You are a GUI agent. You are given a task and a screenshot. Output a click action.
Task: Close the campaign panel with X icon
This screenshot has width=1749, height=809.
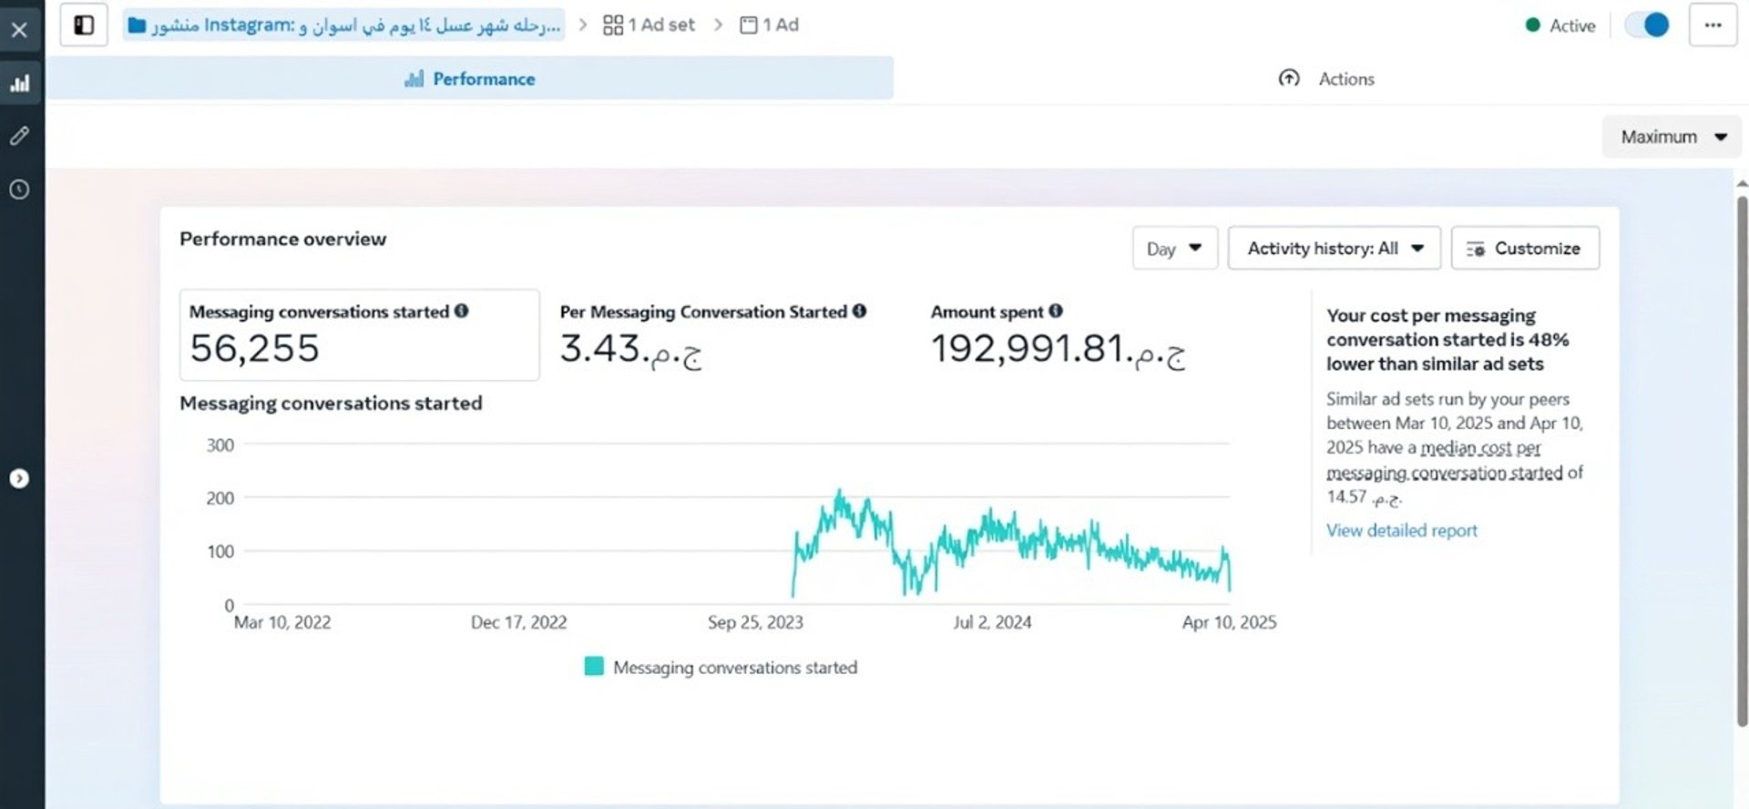point(19,30)
